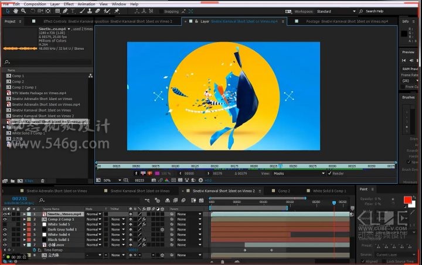
Task: Select the Horizontal Type tool
Action: pyautogui.click(x=73, y=11)
